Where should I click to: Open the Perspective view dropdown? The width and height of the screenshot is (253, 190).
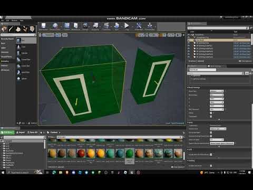click(x=48, y=35)
